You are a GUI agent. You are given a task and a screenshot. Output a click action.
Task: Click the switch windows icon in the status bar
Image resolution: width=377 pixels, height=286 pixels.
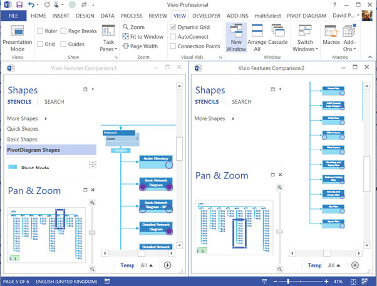click(x=364, y=282)
